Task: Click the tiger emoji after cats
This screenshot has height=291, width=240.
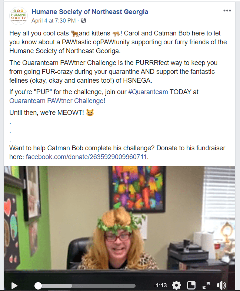Action: click(x=75, y=33)
